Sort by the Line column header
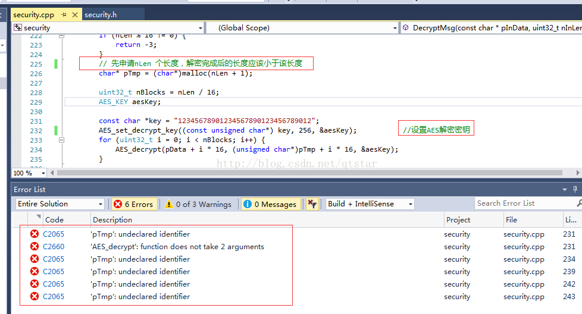 [571, 220]
